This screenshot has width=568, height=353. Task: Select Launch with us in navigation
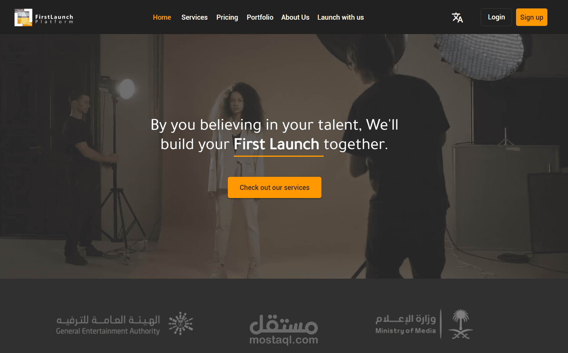[x=340, y=17]
